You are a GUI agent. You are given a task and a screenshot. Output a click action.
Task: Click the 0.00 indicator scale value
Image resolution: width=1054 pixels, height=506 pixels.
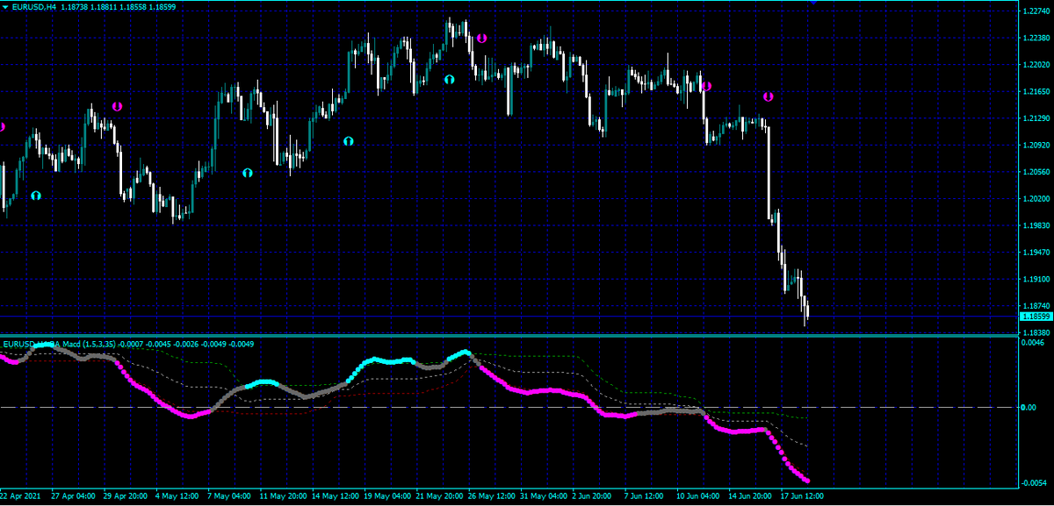(x=1029, y=408)
